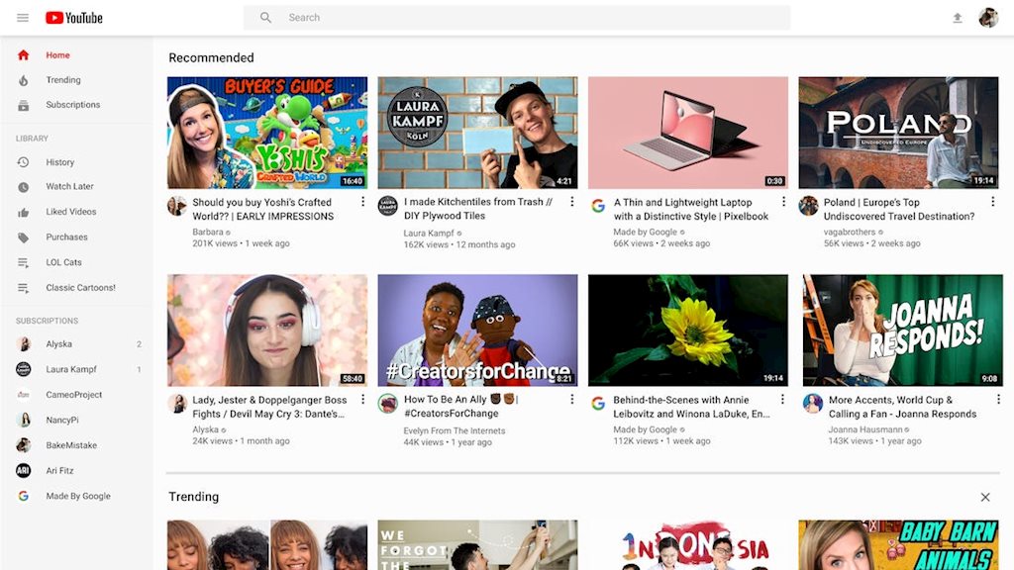Open the hamburger guide menu

click(x=23, y=18)
